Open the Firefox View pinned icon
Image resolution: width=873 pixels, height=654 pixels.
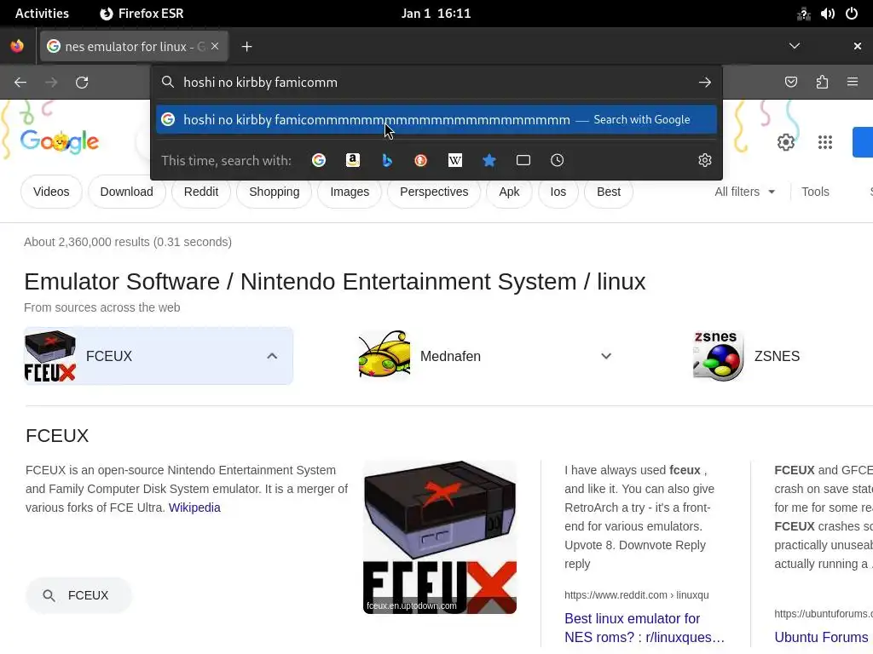pos(17,46)
